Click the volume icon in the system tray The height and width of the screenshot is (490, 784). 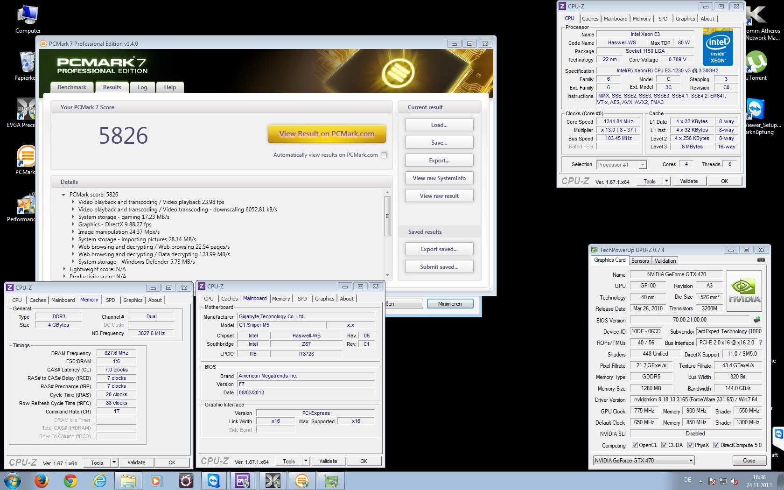735,481
